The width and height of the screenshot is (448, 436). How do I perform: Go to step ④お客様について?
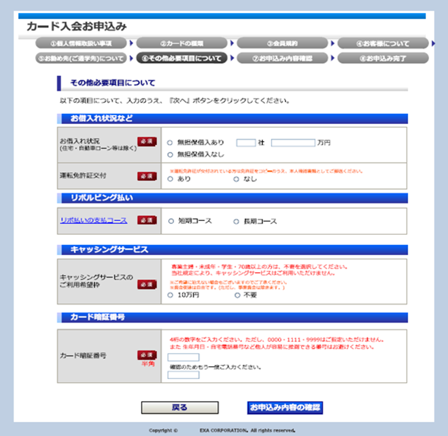(383, 43)
